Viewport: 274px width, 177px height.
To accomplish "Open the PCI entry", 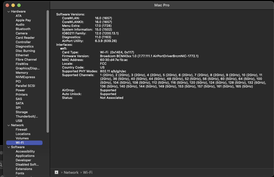I will (x=18, y=81).
